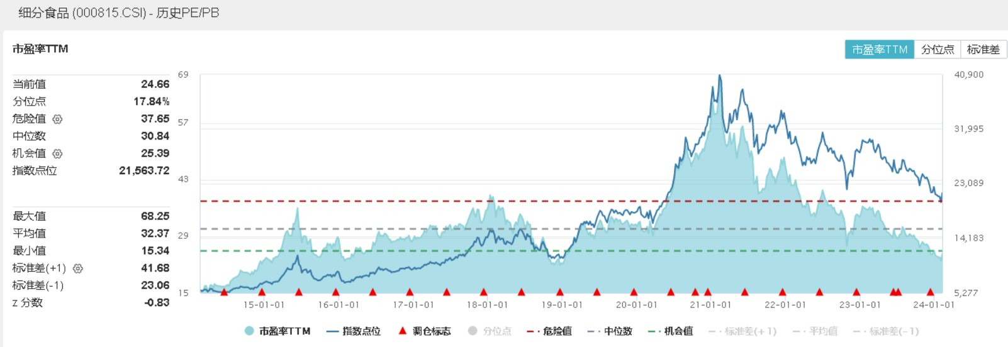Click gear icon beside 标准差(+1)
This screenshot has width=1008, height=347.
(x=78, y=268)
